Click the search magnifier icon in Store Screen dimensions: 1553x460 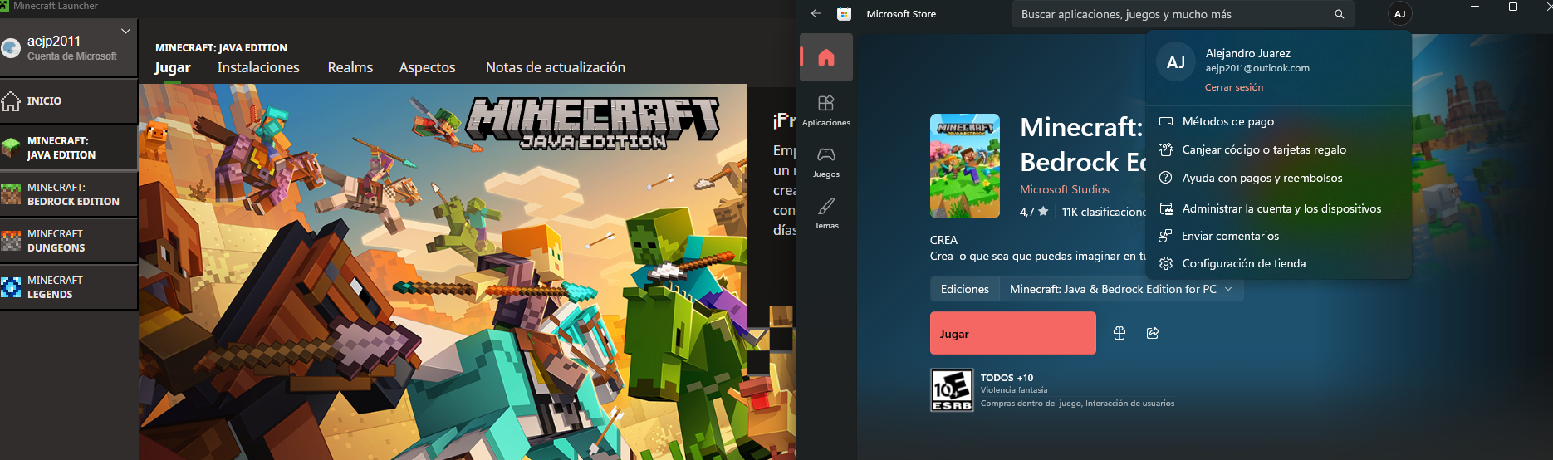coord(1339,14)
